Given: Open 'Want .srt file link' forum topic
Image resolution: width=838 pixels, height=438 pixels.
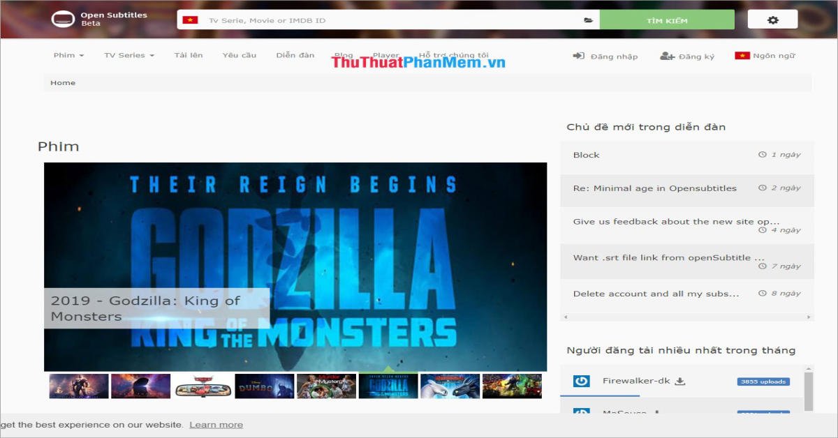Looking at the screenshot, I should pyautogui.click(x=669, y=257).
